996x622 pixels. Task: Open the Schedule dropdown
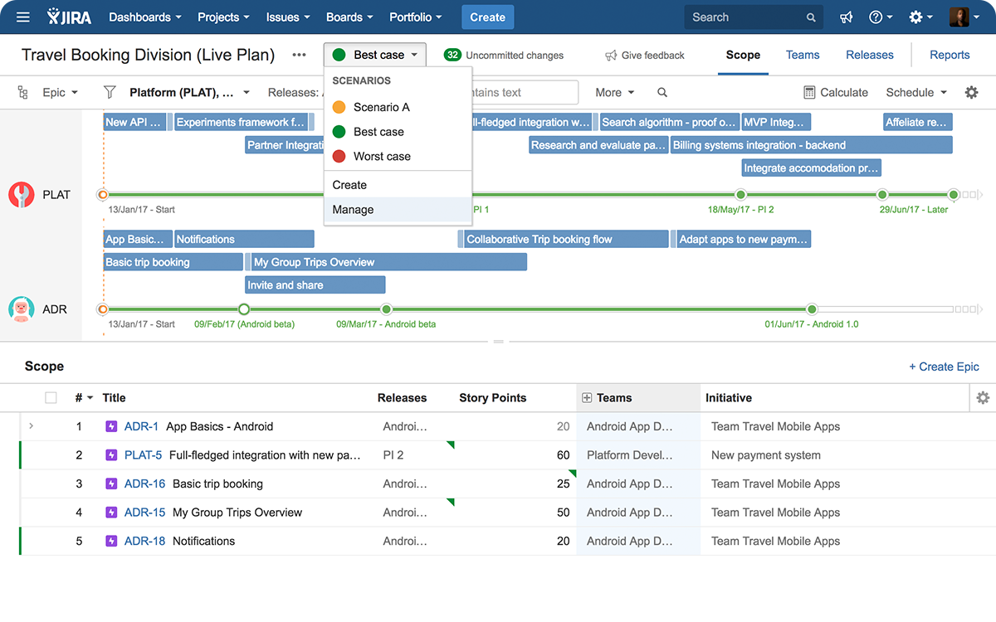point(916,92)
